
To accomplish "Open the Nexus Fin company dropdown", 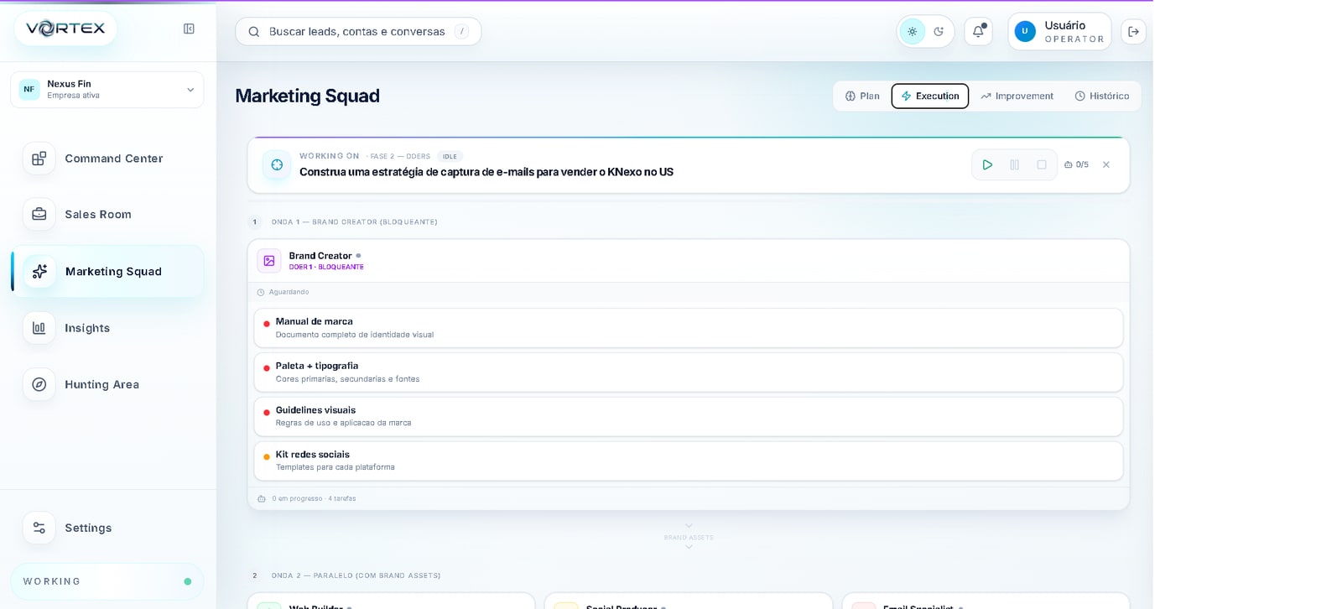I will pyautogui.click(x=107, y=90).
